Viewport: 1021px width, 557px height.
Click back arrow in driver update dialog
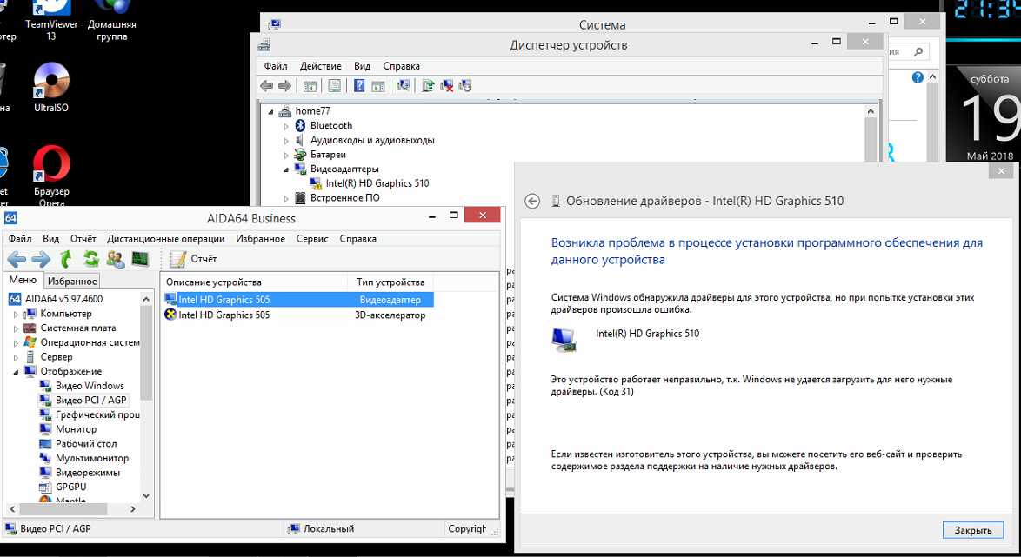[x=533, y=201]
